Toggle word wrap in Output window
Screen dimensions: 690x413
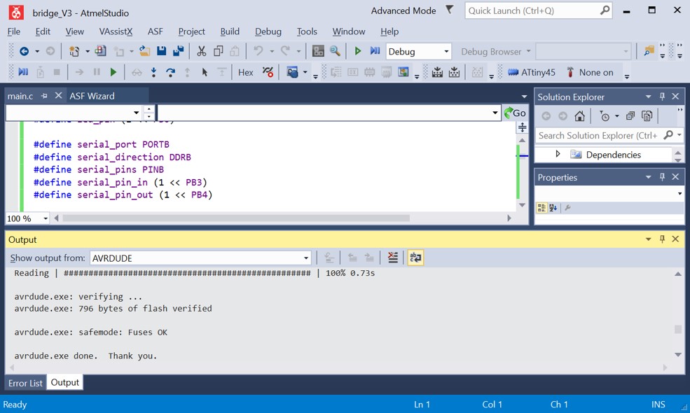click(x=415, y=258)
